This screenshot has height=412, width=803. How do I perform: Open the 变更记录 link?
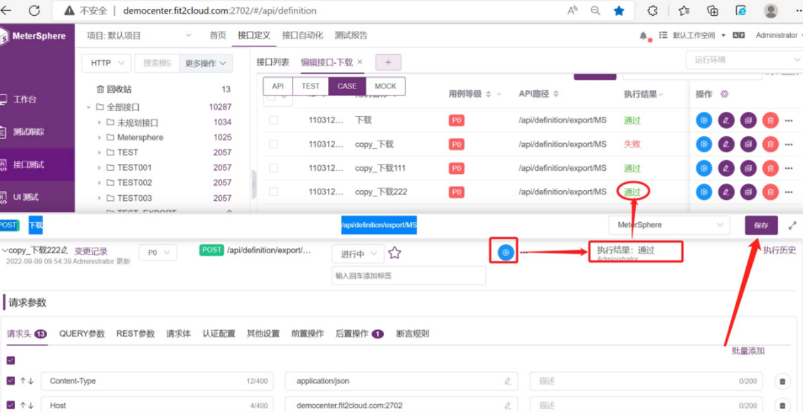click(x=91, y=251)
